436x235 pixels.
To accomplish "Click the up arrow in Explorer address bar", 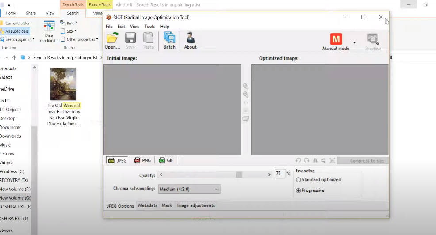I will point(14,57).
